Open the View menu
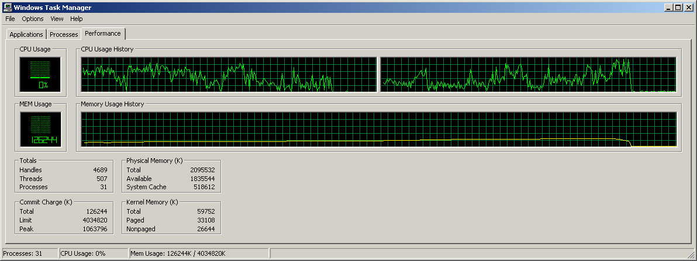Image resolution: width=697 pixels, height=261 pixels. [57, 19]
